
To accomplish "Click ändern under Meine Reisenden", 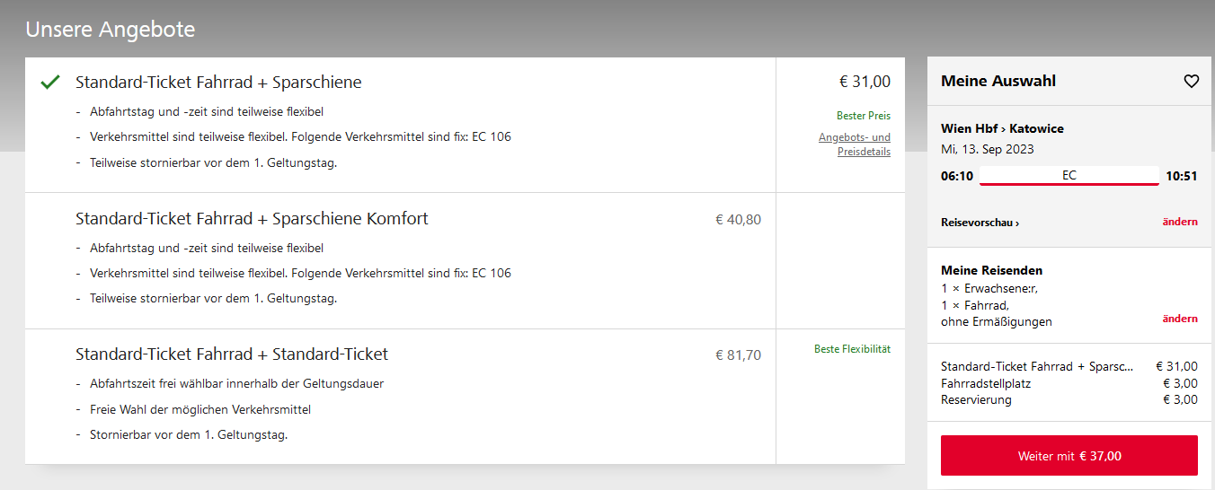I will 1180,319.
